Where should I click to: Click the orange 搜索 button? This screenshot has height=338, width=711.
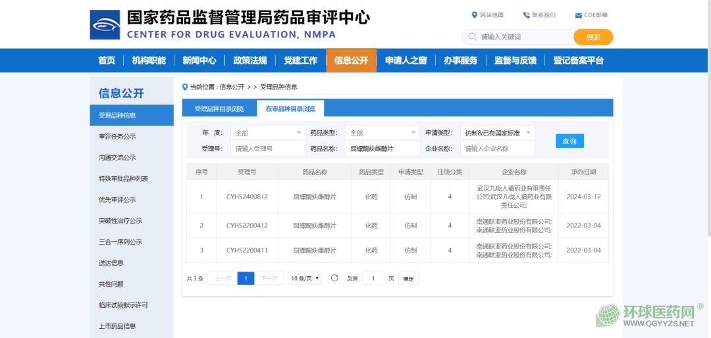[592, 37]
